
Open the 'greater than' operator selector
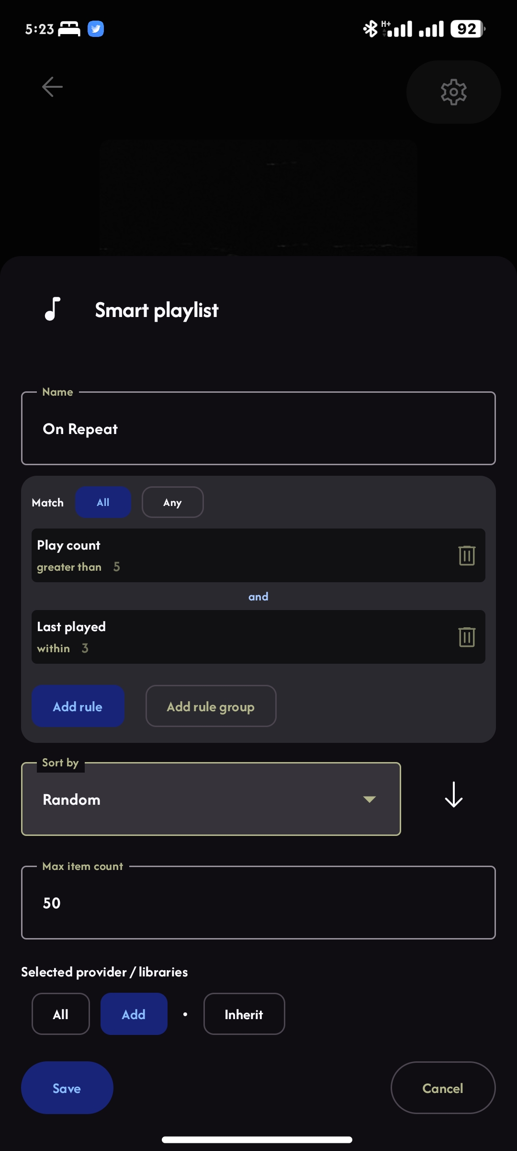(69, 567)
